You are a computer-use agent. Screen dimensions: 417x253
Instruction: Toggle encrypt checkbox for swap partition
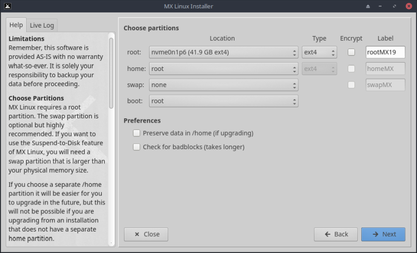pos(351,85)
